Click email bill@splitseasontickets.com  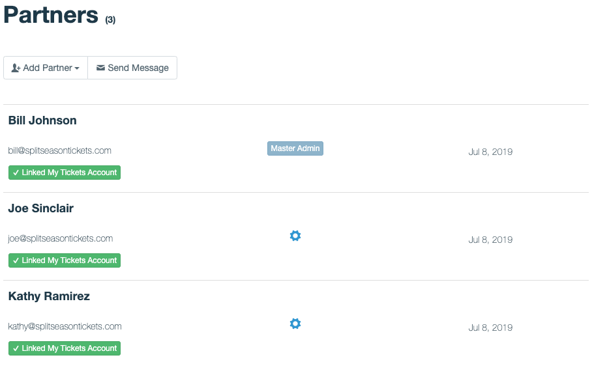point(59,150)
